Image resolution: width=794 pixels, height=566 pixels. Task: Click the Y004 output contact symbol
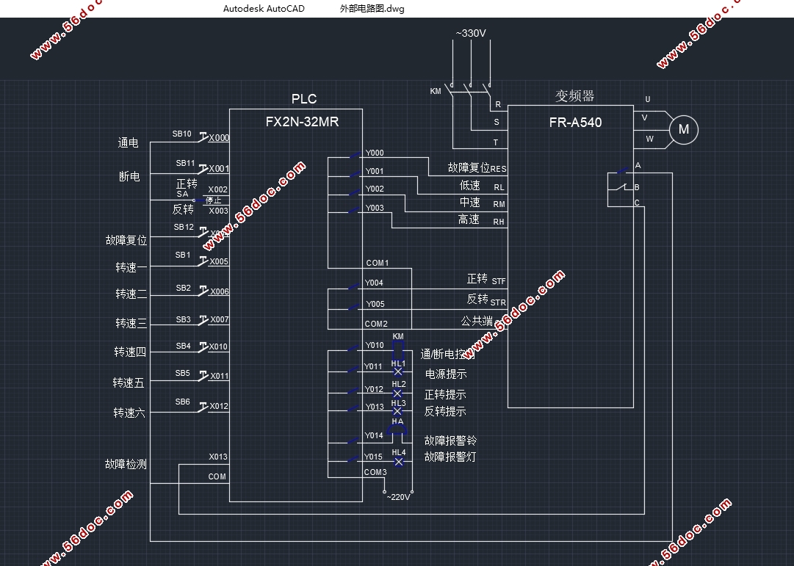tap(355, 286)
